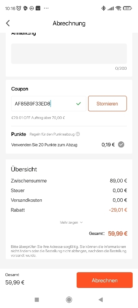Click the coupon code field AF85B9F33ED8
Viewport: 138px width, 308px height.
[49, 104]
